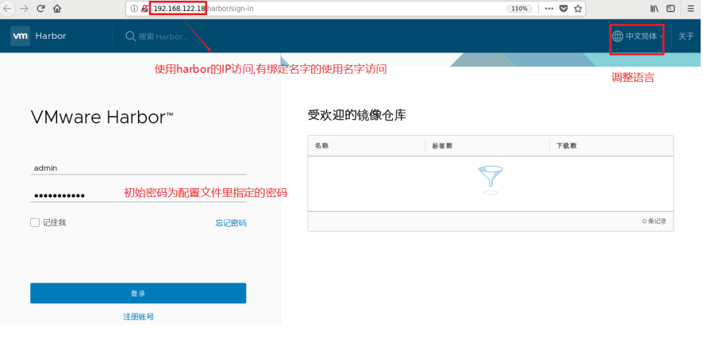The height and width of the screenshot is (354, 703).
Task: Toggle the browser sidebar icon
Action: click(670, 9)
